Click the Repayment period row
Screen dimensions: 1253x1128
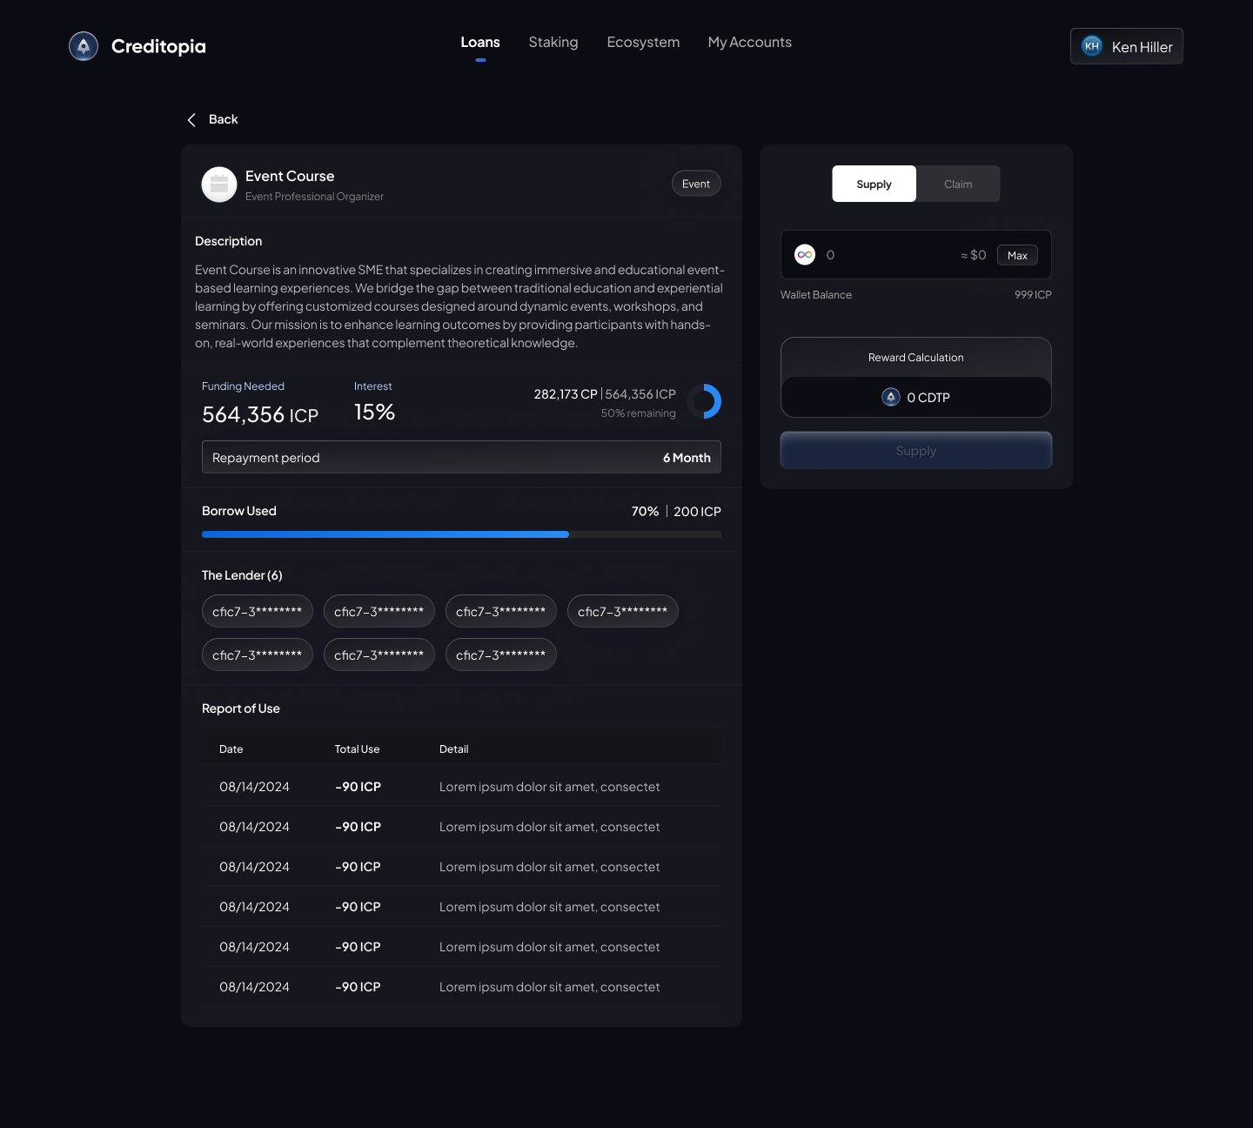461,457
